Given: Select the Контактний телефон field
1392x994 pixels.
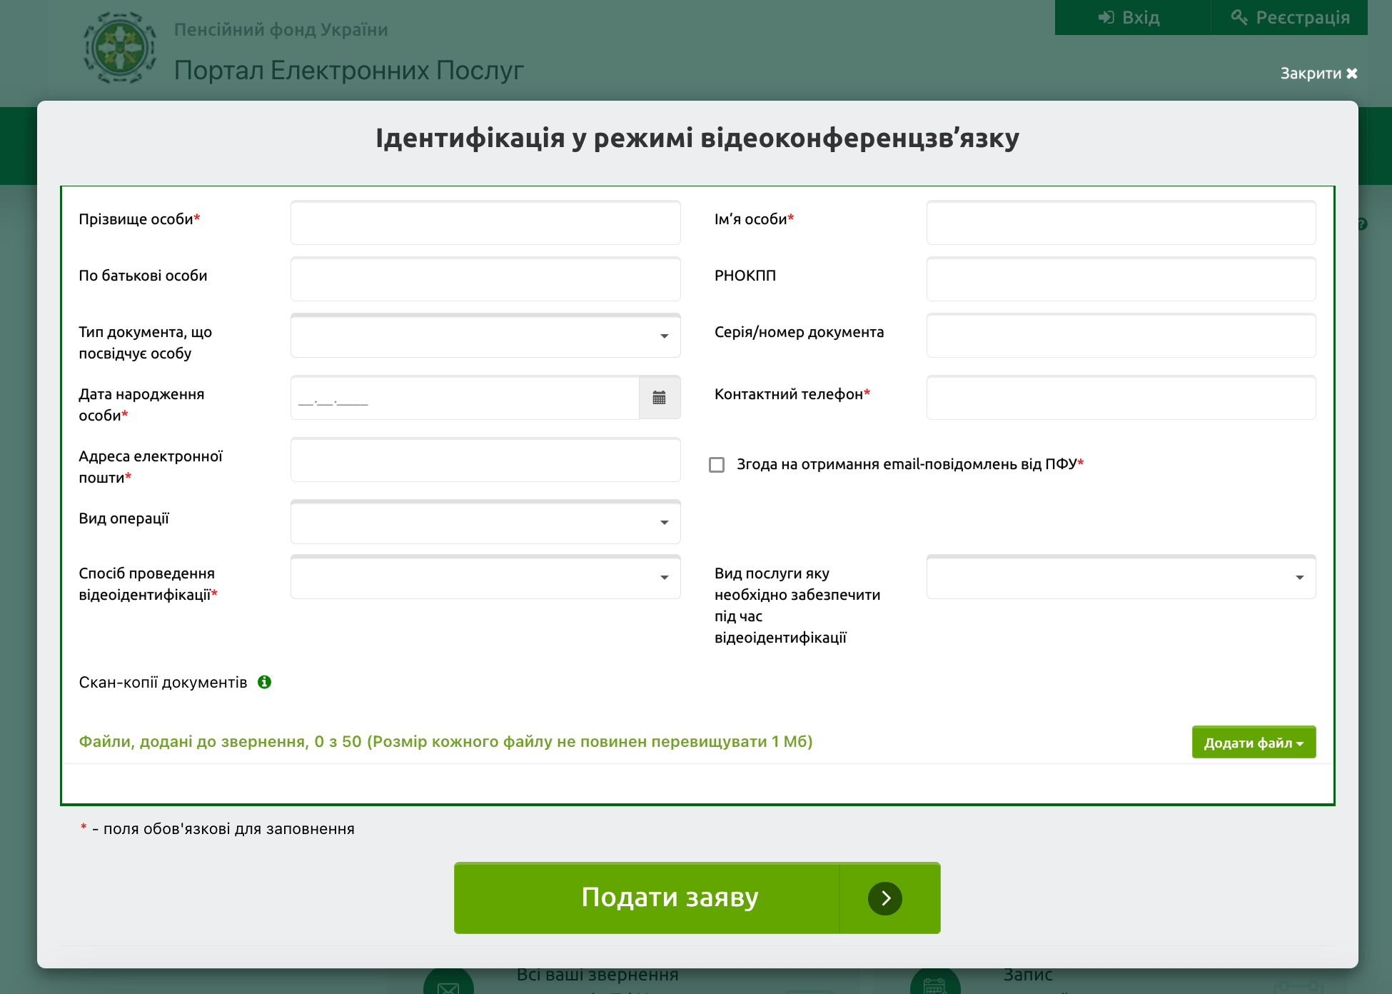Looking at the screenshot, I should (1121, 398).
